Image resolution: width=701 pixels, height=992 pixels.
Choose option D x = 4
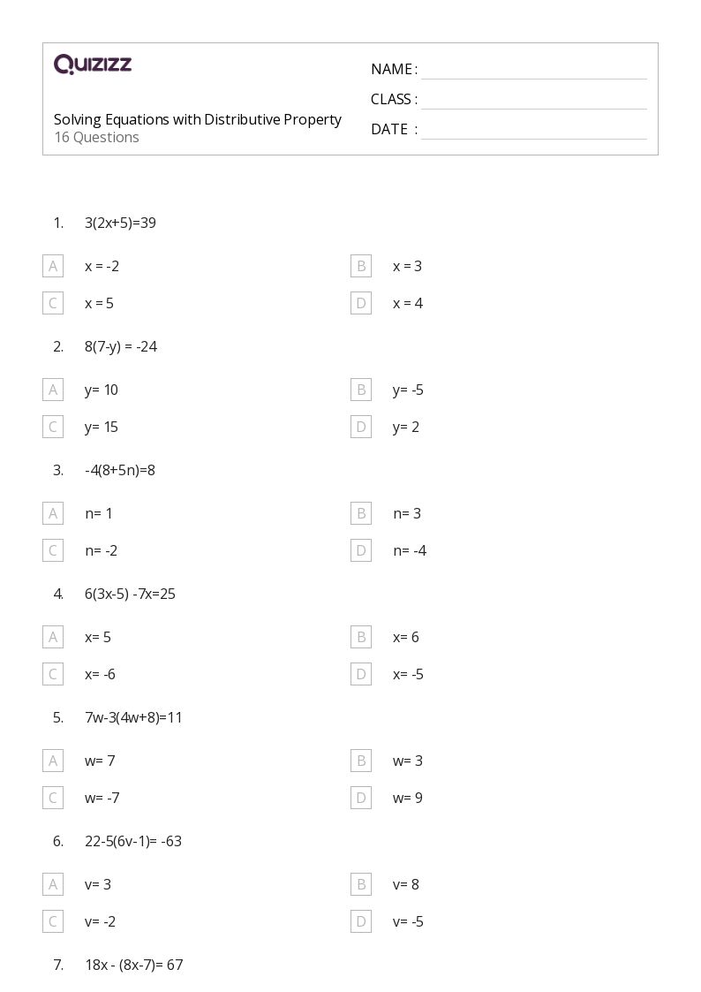click(361, 303)
